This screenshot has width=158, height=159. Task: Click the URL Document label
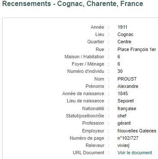(x=88, y=153)
